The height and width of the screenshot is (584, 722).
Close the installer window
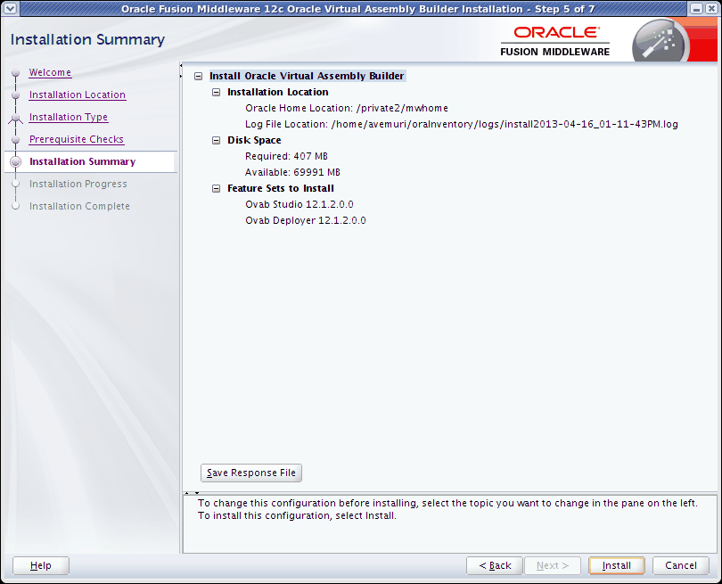[711, 9]
